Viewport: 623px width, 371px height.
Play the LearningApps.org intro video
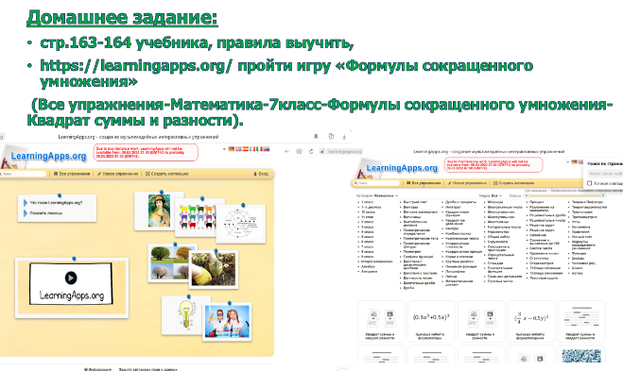click(71, 278)
